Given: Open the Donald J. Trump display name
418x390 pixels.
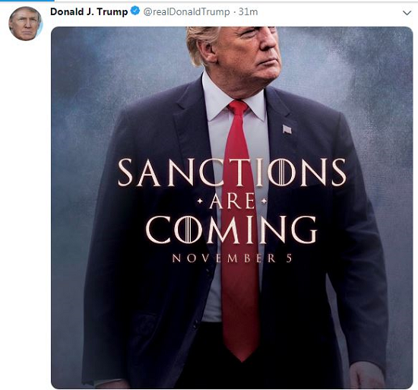Looking at the screenshot, I should [89, 11].
